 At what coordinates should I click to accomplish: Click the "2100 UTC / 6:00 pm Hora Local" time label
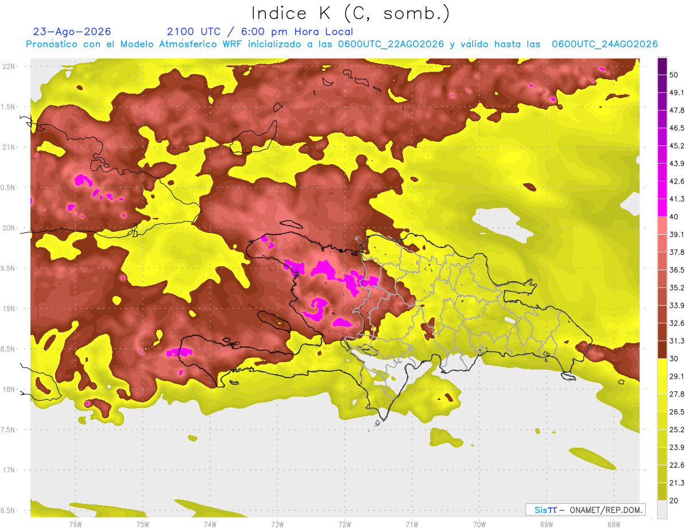260,32
